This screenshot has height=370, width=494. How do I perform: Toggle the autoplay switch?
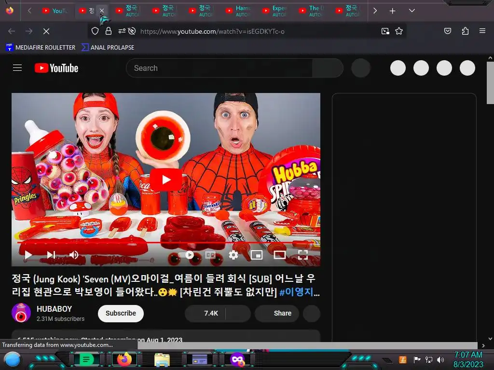pyautogui.click(x=186, y=255)
